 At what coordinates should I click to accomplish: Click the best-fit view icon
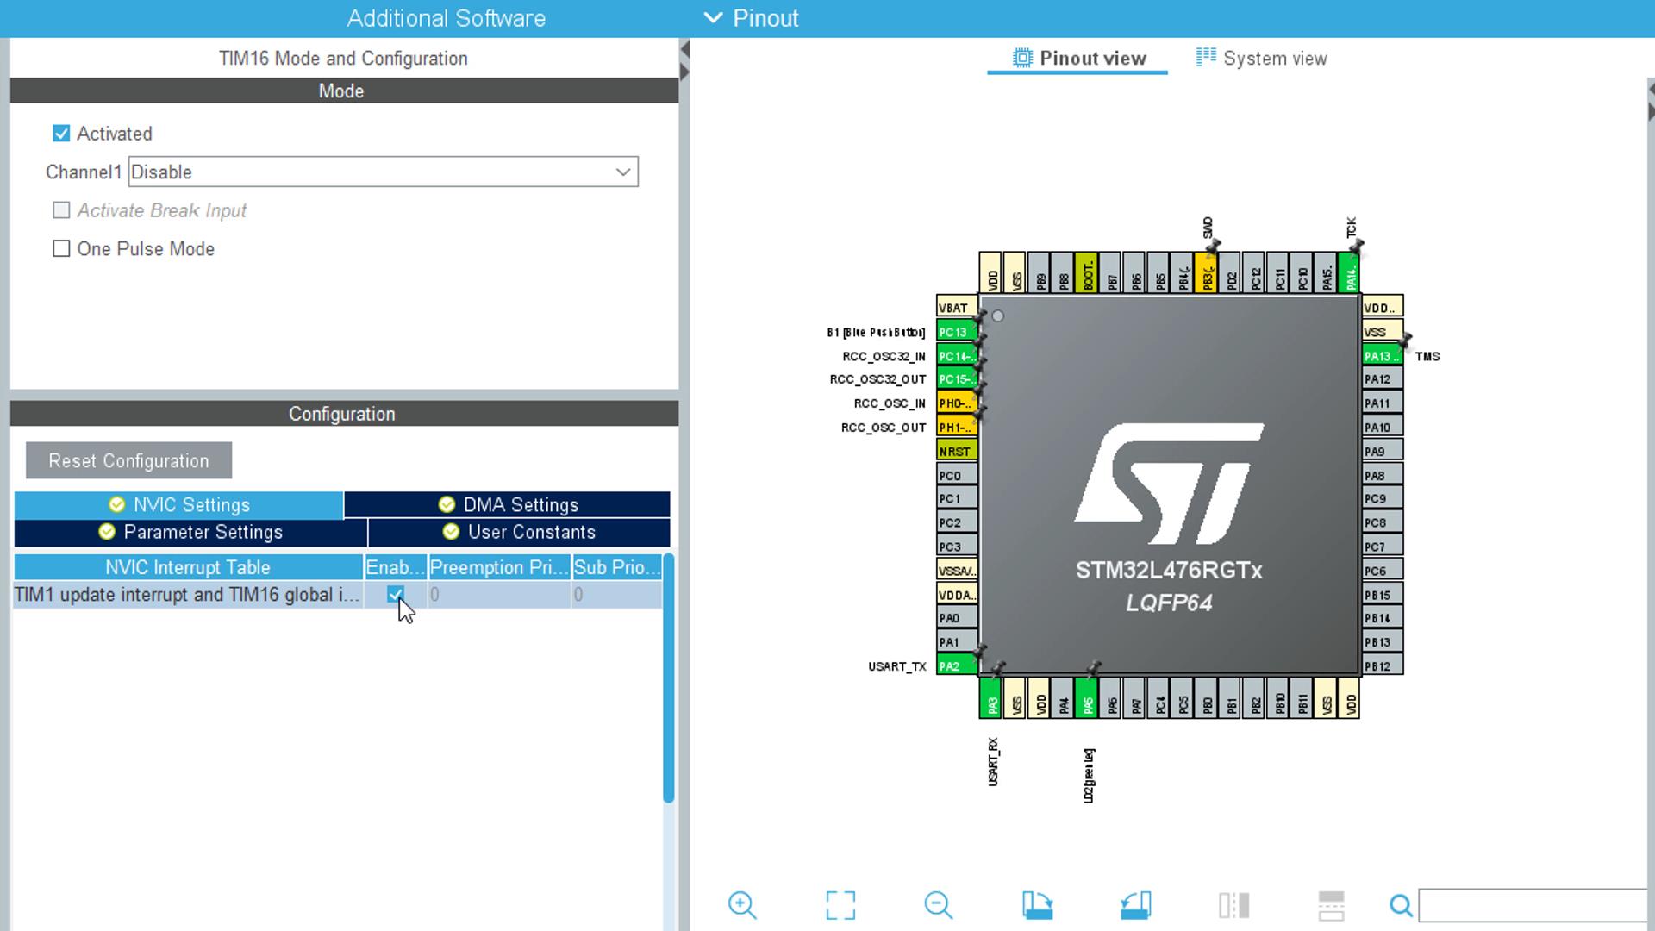[x=840, y=905]
